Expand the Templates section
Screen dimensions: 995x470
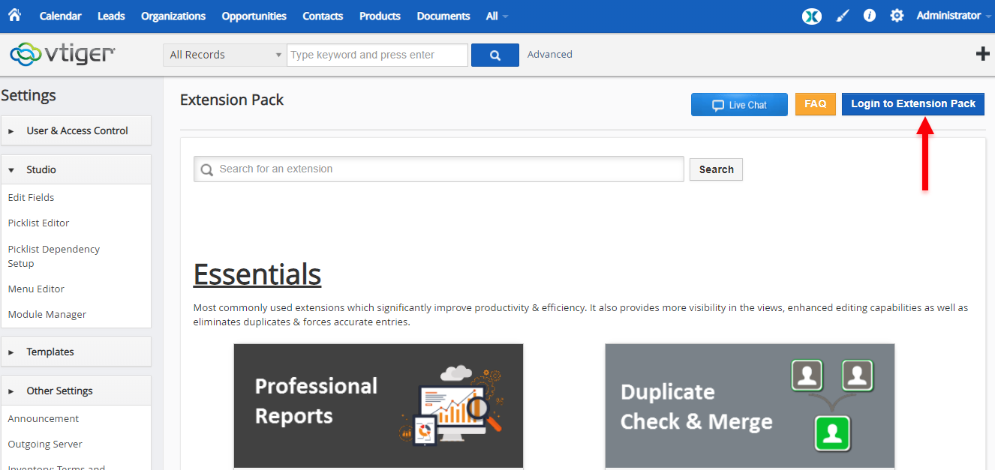77,352
